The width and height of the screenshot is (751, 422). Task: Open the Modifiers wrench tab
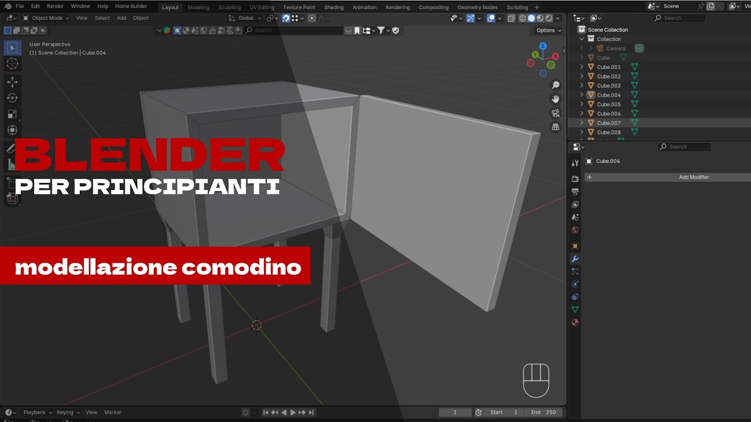click(575, 259)
